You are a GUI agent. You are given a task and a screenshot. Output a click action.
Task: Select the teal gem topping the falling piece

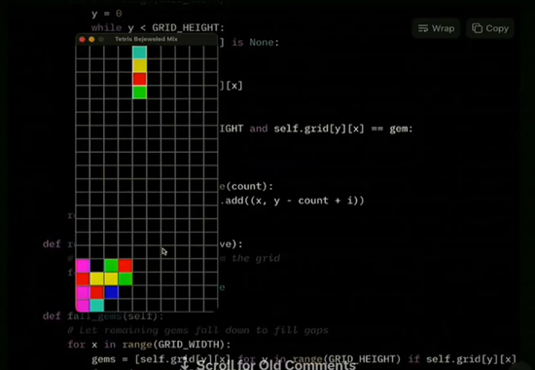pyautogui.click(x=139, y=53)
